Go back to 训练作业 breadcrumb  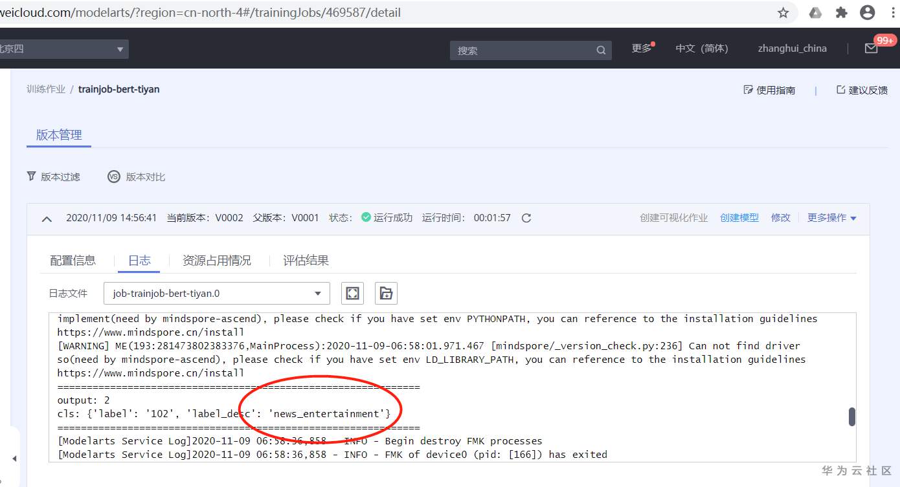[x=46, y=89]
